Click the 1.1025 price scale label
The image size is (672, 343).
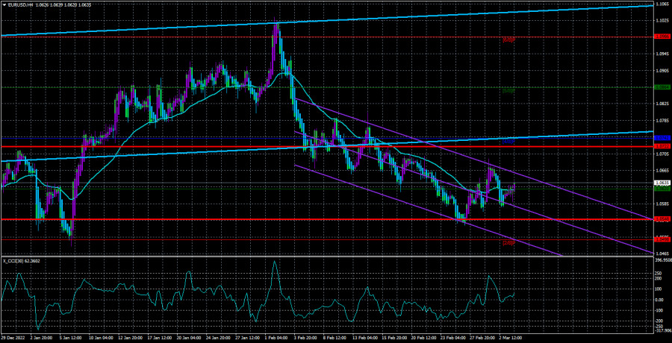coord(661,20)
